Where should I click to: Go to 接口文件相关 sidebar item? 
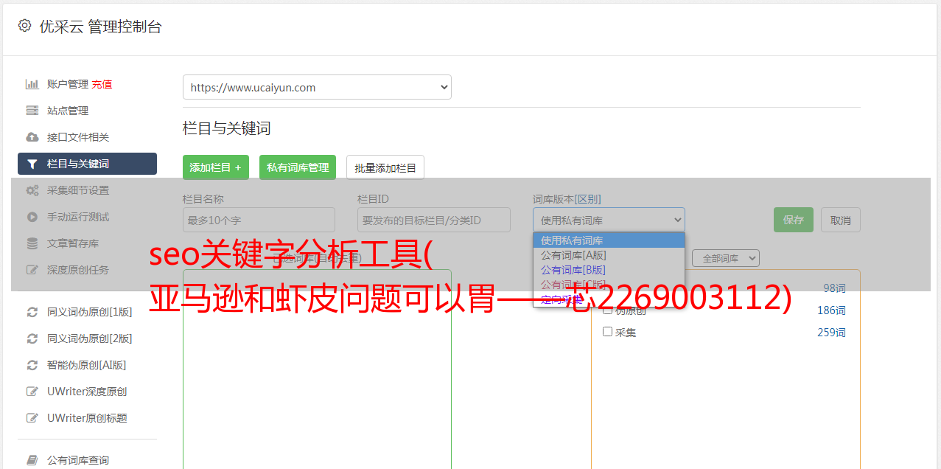[78, 137]
